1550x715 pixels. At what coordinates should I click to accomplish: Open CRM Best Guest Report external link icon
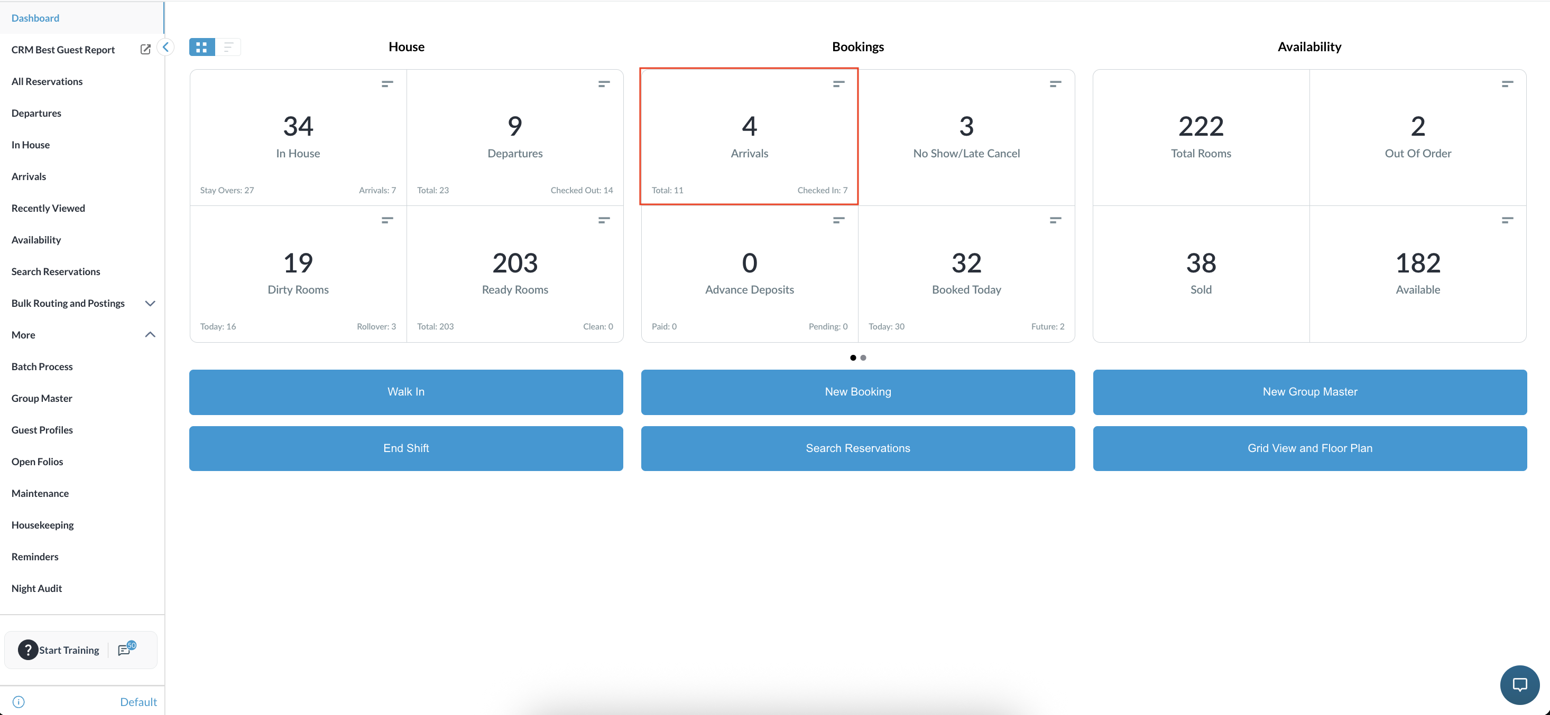pos(145,49)
